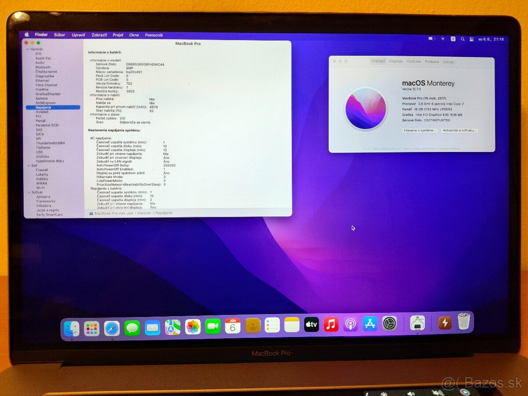528x396 pixels.
Task: Launch Apple TV from the Dock
Action: [312, 324]
